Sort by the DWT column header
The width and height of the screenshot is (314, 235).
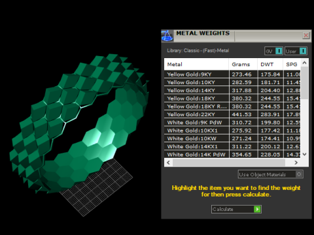(x=270, y=65)
